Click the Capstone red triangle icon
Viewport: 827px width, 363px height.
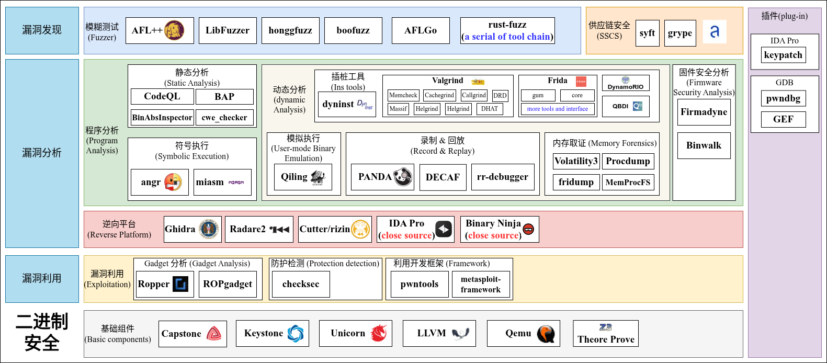coord(214,334)
